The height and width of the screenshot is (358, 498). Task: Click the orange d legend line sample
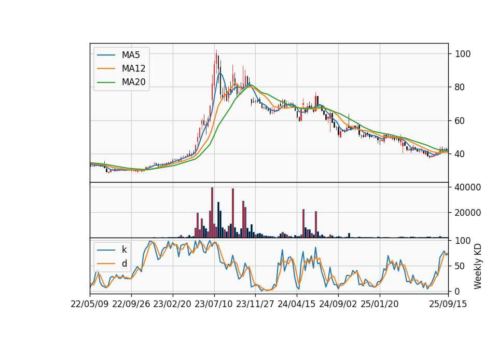(x=106, y=264)
